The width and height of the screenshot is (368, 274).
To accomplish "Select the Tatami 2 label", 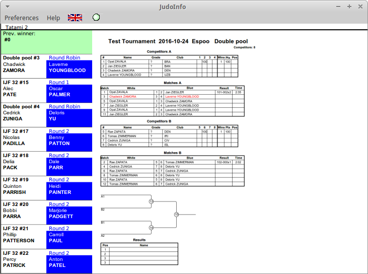I will coord(17,27).
